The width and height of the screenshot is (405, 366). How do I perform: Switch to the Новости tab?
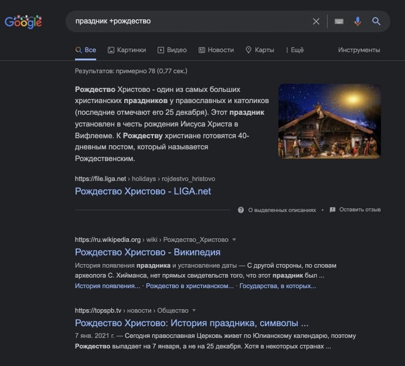(x=216, y=50)
